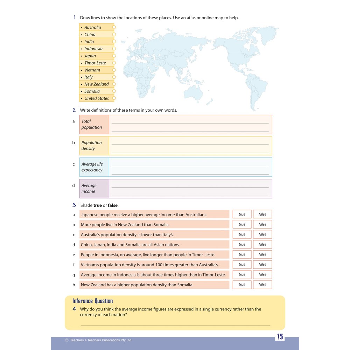Click the 'Population density' term label

(91, 146)
